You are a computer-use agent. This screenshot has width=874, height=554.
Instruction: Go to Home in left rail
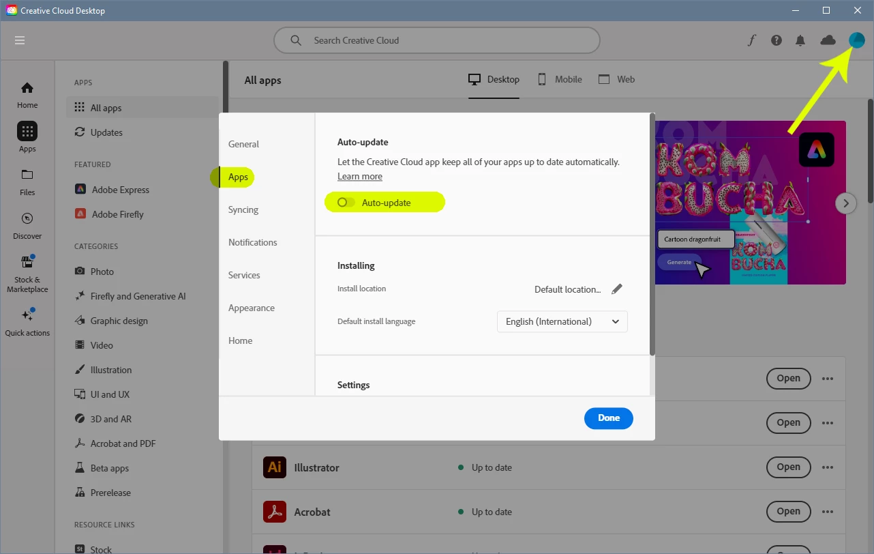click(27, 95)
